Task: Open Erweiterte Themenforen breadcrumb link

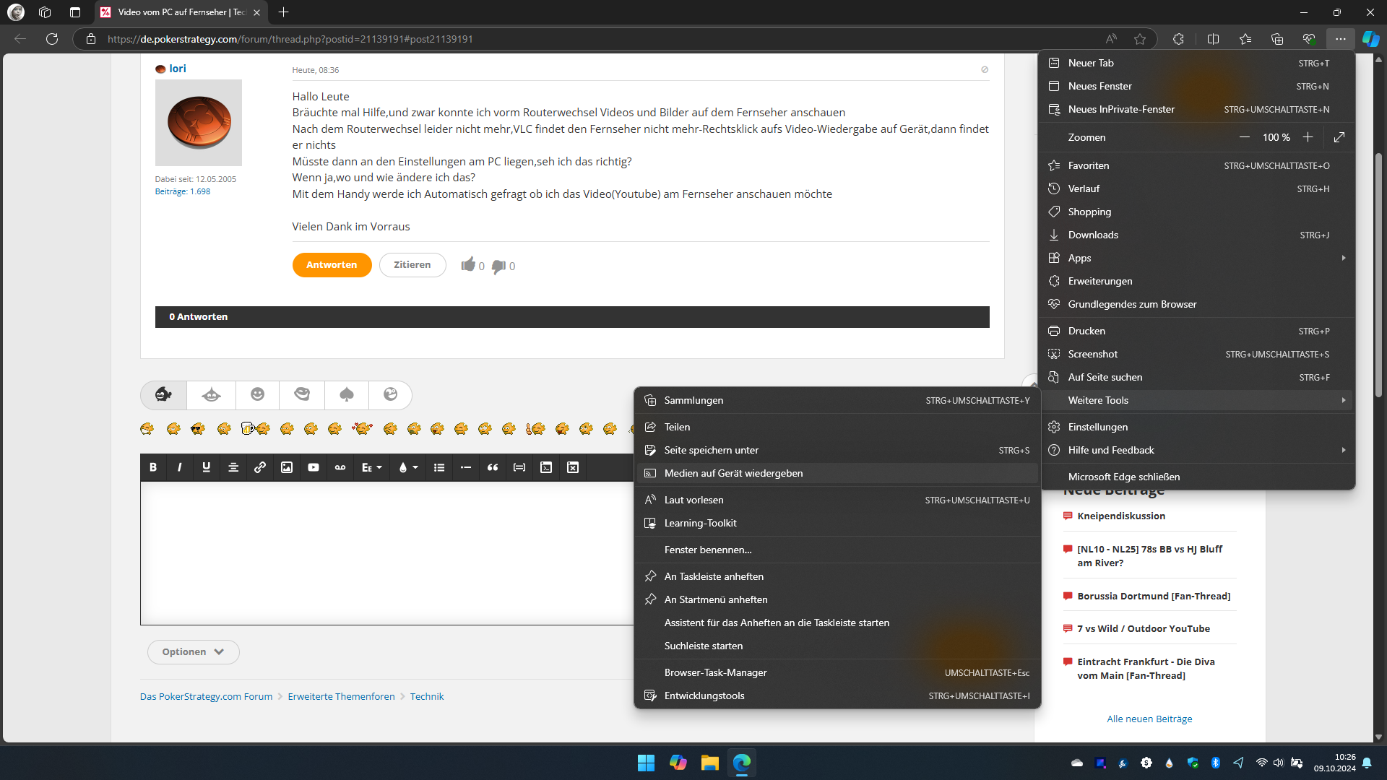Action: [341, 696]
